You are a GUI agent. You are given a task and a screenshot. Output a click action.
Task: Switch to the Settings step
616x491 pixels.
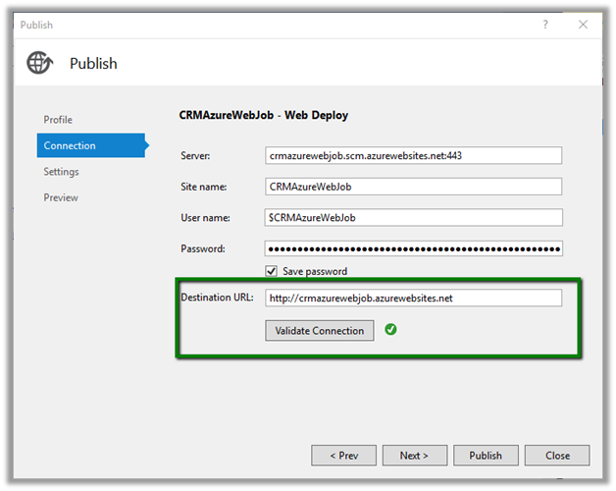tap(61, 172)
